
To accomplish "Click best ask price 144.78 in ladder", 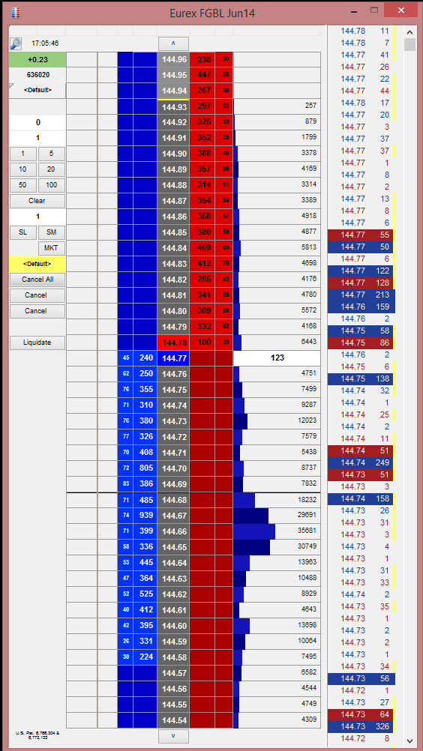I will coord(173,343).
